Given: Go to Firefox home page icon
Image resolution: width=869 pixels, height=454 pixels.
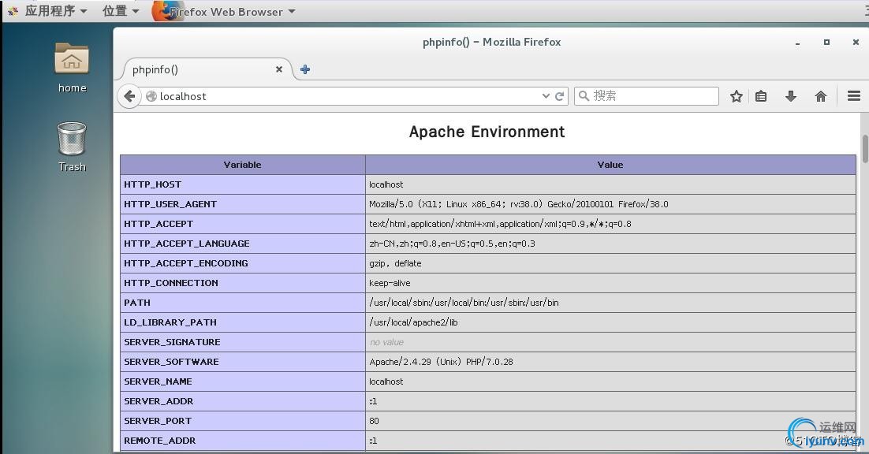Looking at the screenshot, I should coord(821,96).
